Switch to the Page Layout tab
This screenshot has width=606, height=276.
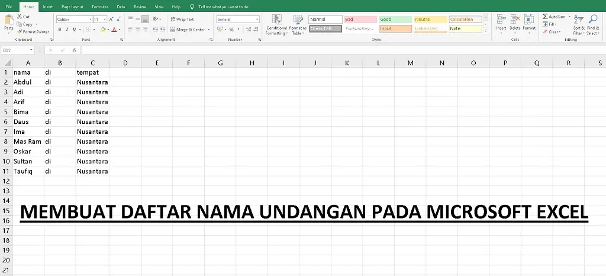coord(72,7)
